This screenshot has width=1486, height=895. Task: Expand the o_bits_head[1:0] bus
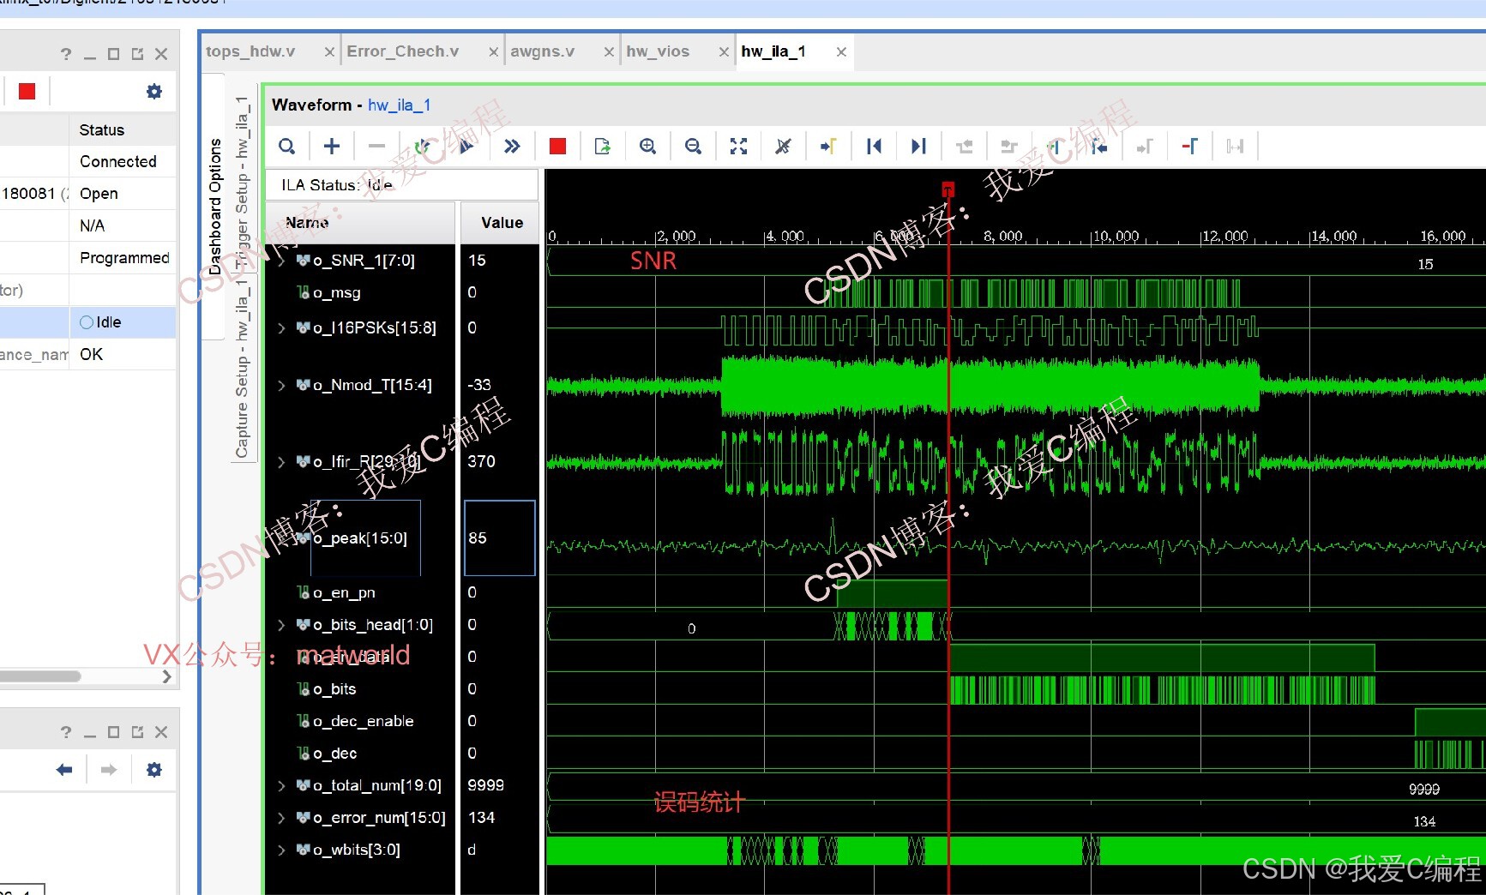[281, 625]
